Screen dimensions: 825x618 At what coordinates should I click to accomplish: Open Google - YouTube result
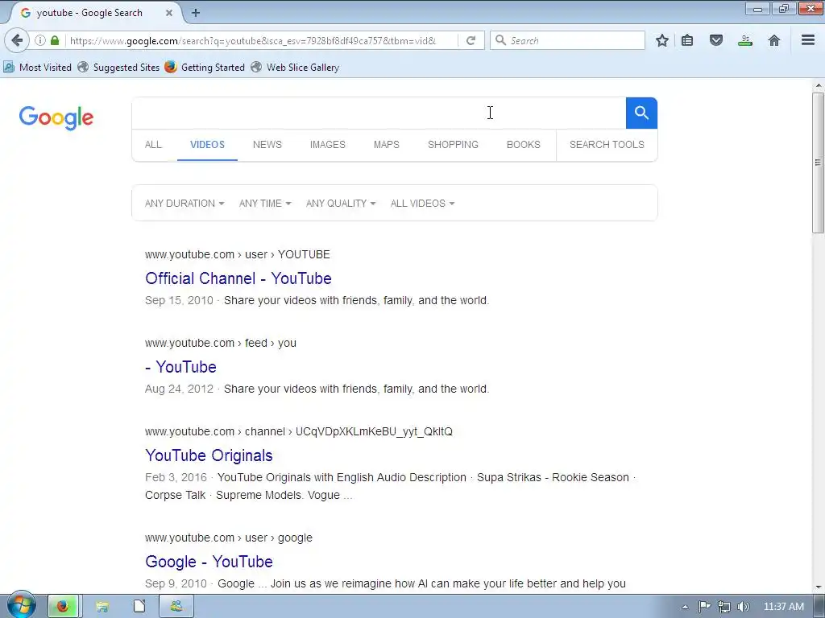(x=209, y=562)
